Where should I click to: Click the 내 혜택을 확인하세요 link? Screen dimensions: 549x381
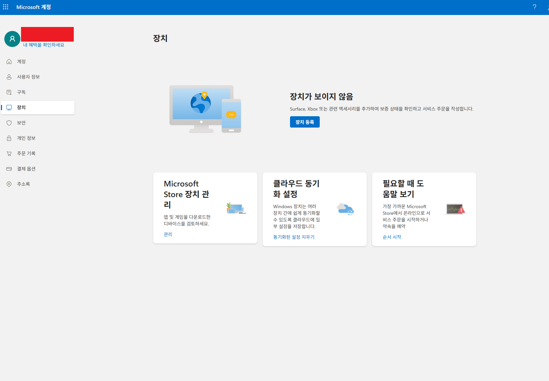(44, 45)
